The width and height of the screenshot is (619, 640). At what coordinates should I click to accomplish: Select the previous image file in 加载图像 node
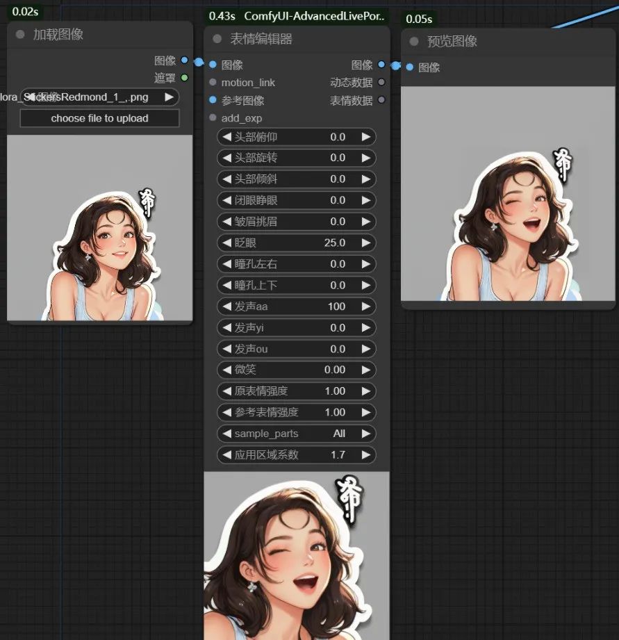[x=30, y=97]
